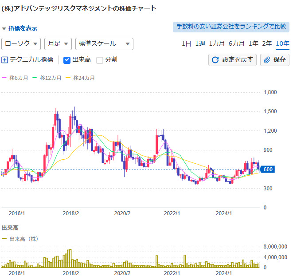Screen dimensions: 293x276
Task: Click the 出来高 section heading
Action: coord(10,228)
